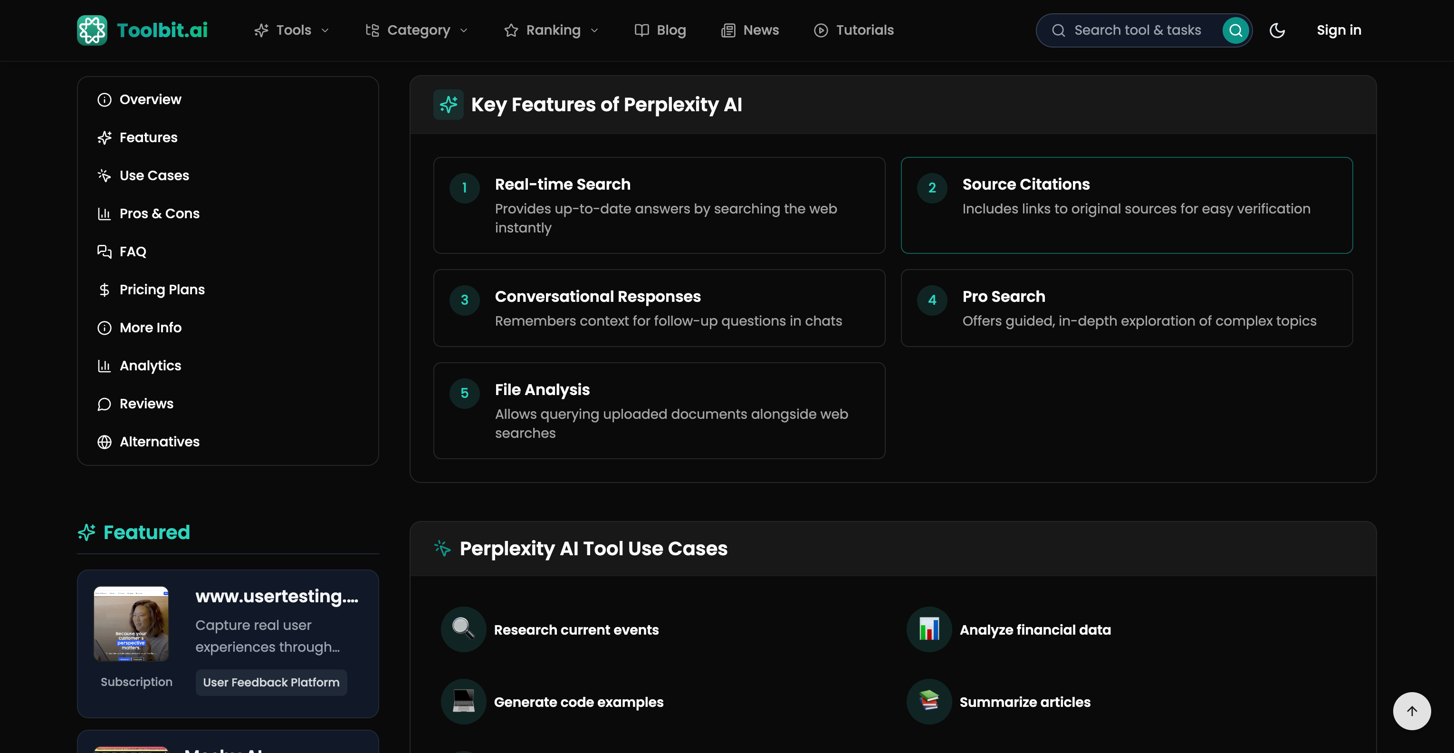
Task: Click the magnifying glass Research current events icon
Action: click(463, 629)
